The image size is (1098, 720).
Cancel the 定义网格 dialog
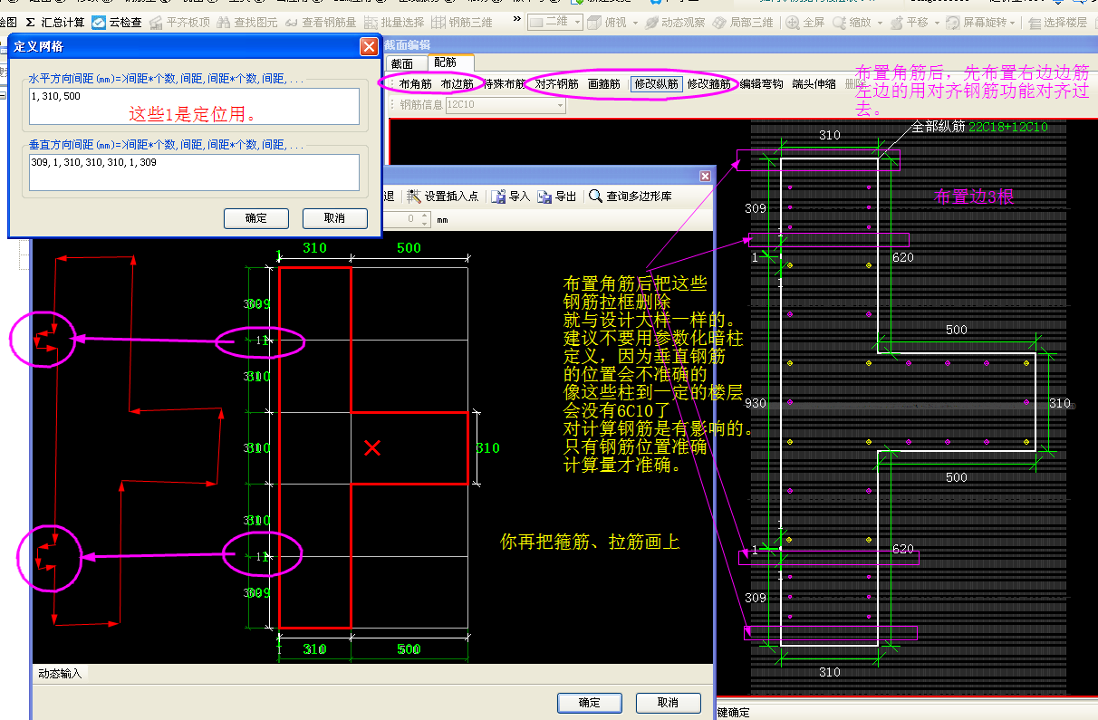(334, 218)
